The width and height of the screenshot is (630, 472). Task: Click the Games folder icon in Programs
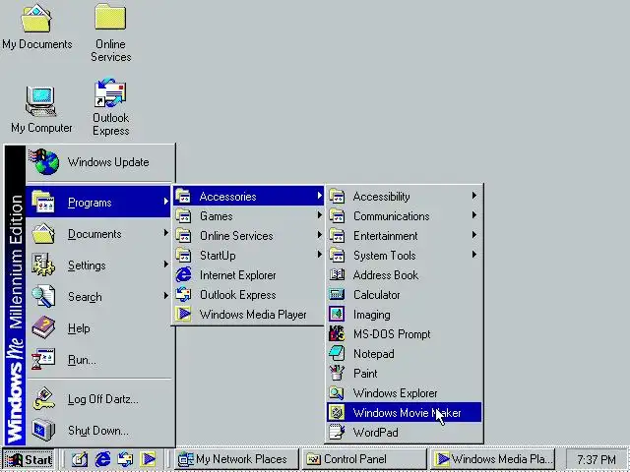coord(184,215)
